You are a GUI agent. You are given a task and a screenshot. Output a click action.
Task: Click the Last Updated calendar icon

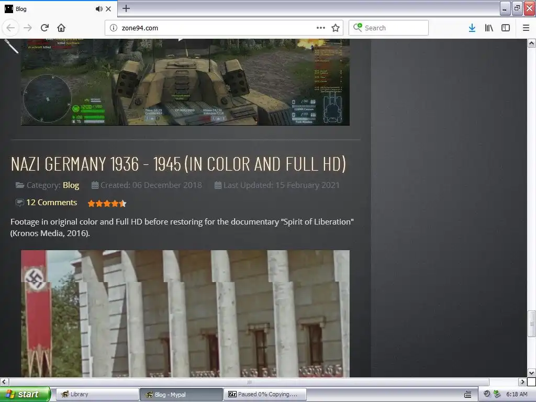[218, 185]
